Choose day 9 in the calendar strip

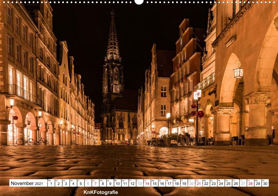110,183
